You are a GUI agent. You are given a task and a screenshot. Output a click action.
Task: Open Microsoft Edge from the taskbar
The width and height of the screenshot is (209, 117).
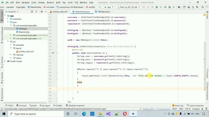coord(84,114)
